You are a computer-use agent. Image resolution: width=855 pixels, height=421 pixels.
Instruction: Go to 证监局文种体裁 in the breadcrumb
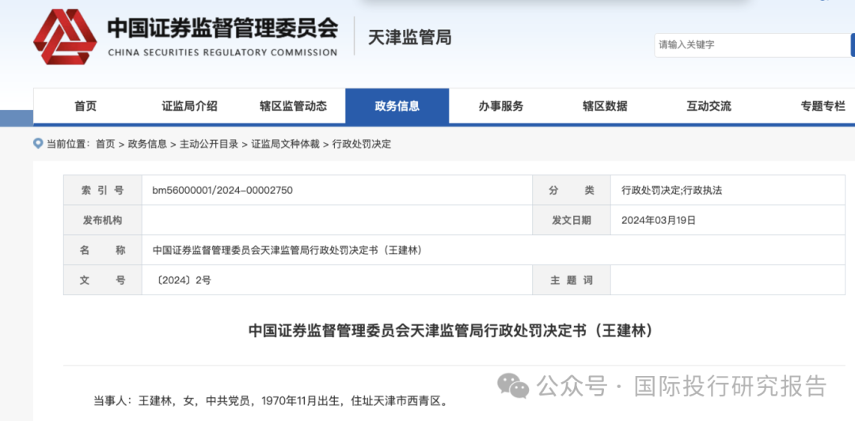[285, 145]
